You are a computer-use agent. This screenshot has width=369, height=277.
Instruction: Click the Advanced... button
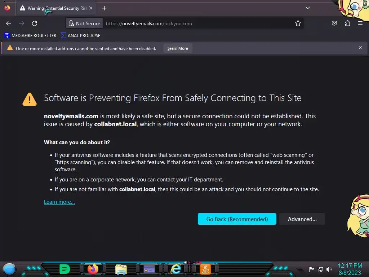point(302,219)
